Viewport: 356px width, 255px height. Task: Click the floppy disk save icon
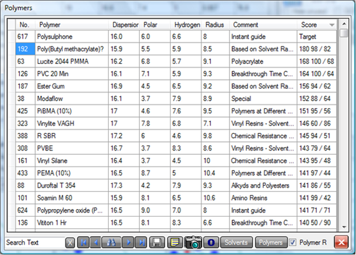[157, 242]
